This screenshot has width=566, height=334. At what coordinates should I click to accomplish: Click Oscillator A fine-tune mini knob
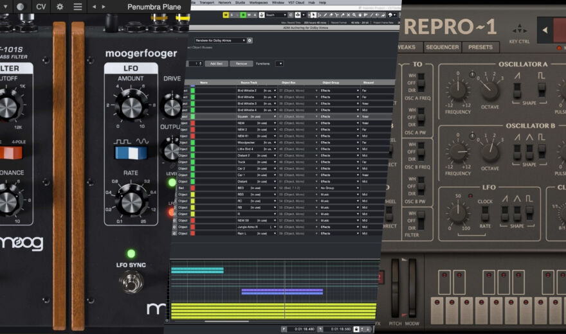click(x=472, y=75)
